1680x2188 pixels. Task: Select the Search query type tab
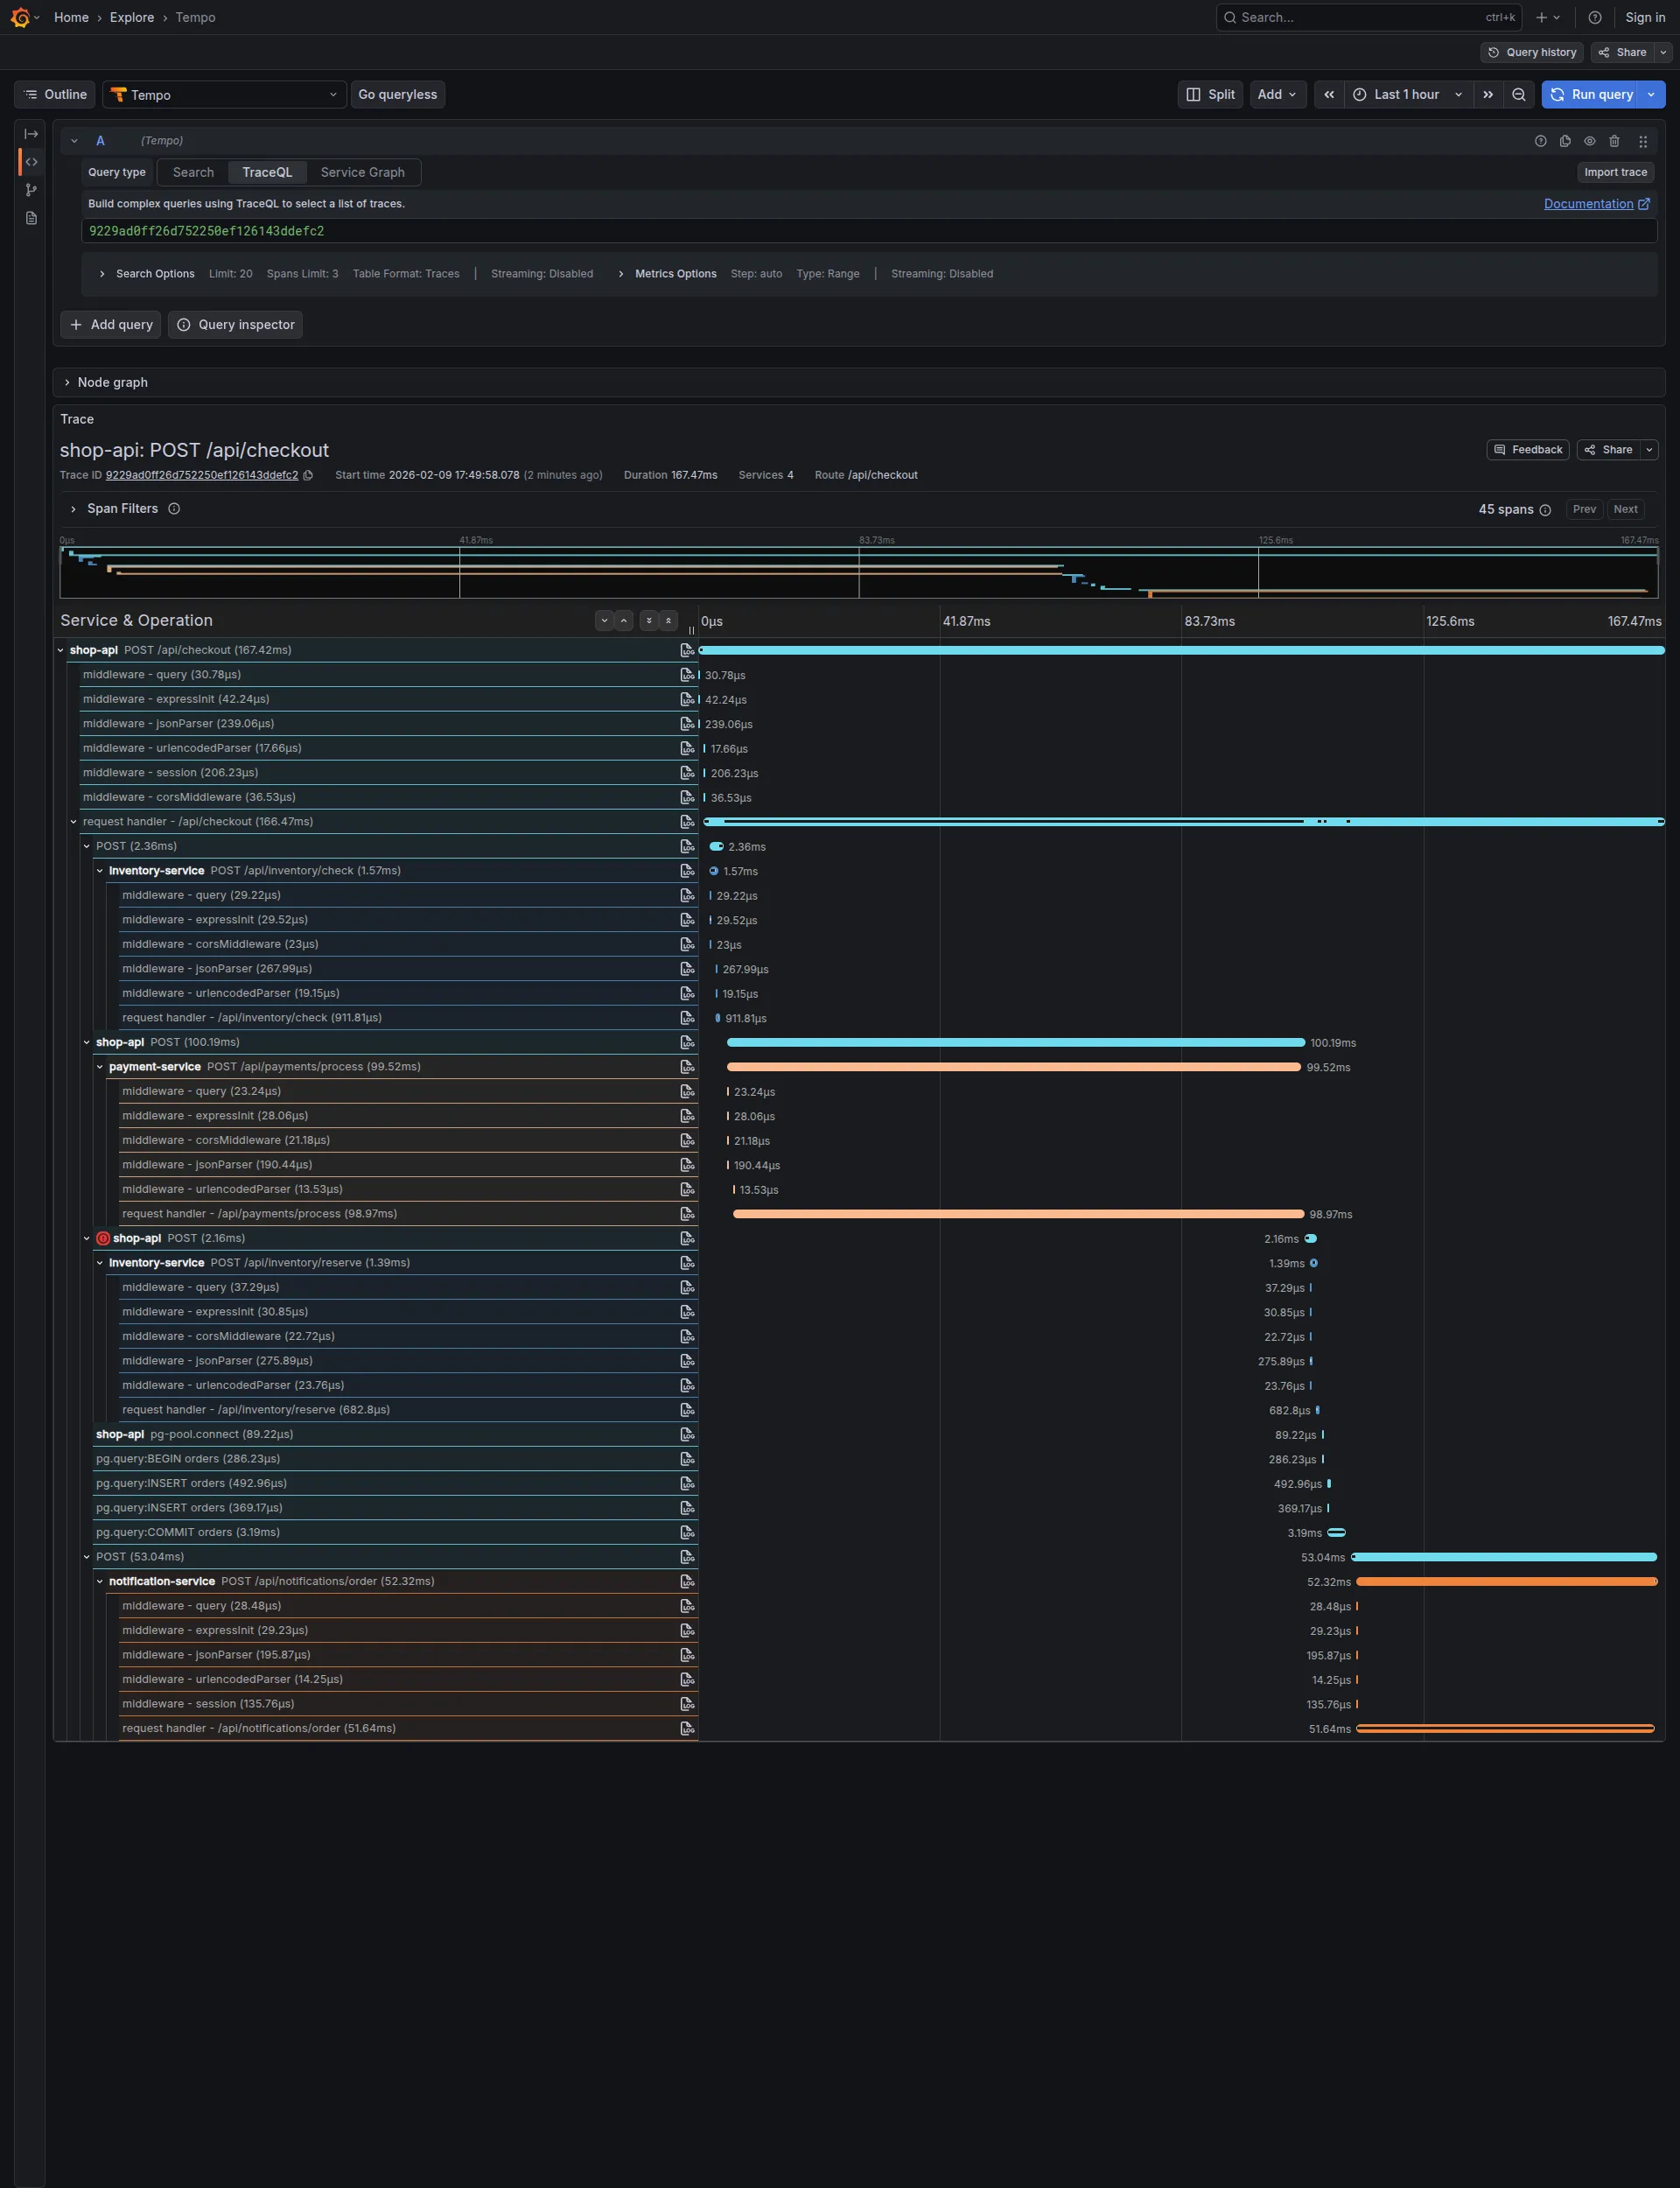click(193, 172)
